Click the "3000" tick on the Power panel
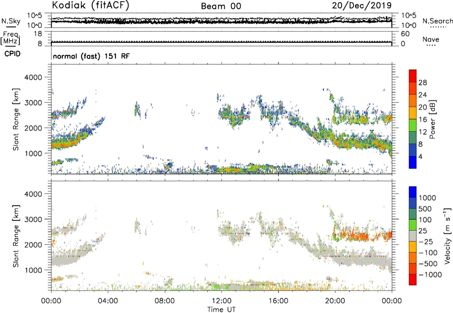Viewport: 453px width, 313px height. (x=33, y=103)
